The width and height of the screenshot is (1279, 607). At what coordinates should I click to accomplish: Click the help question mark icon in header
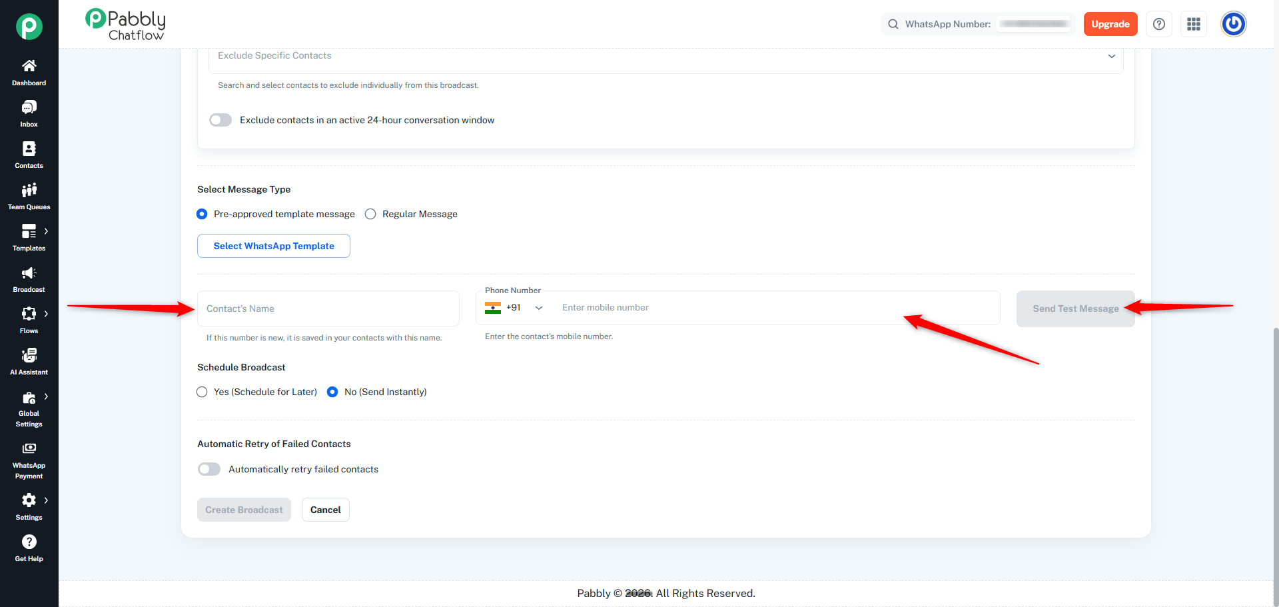1158,24
